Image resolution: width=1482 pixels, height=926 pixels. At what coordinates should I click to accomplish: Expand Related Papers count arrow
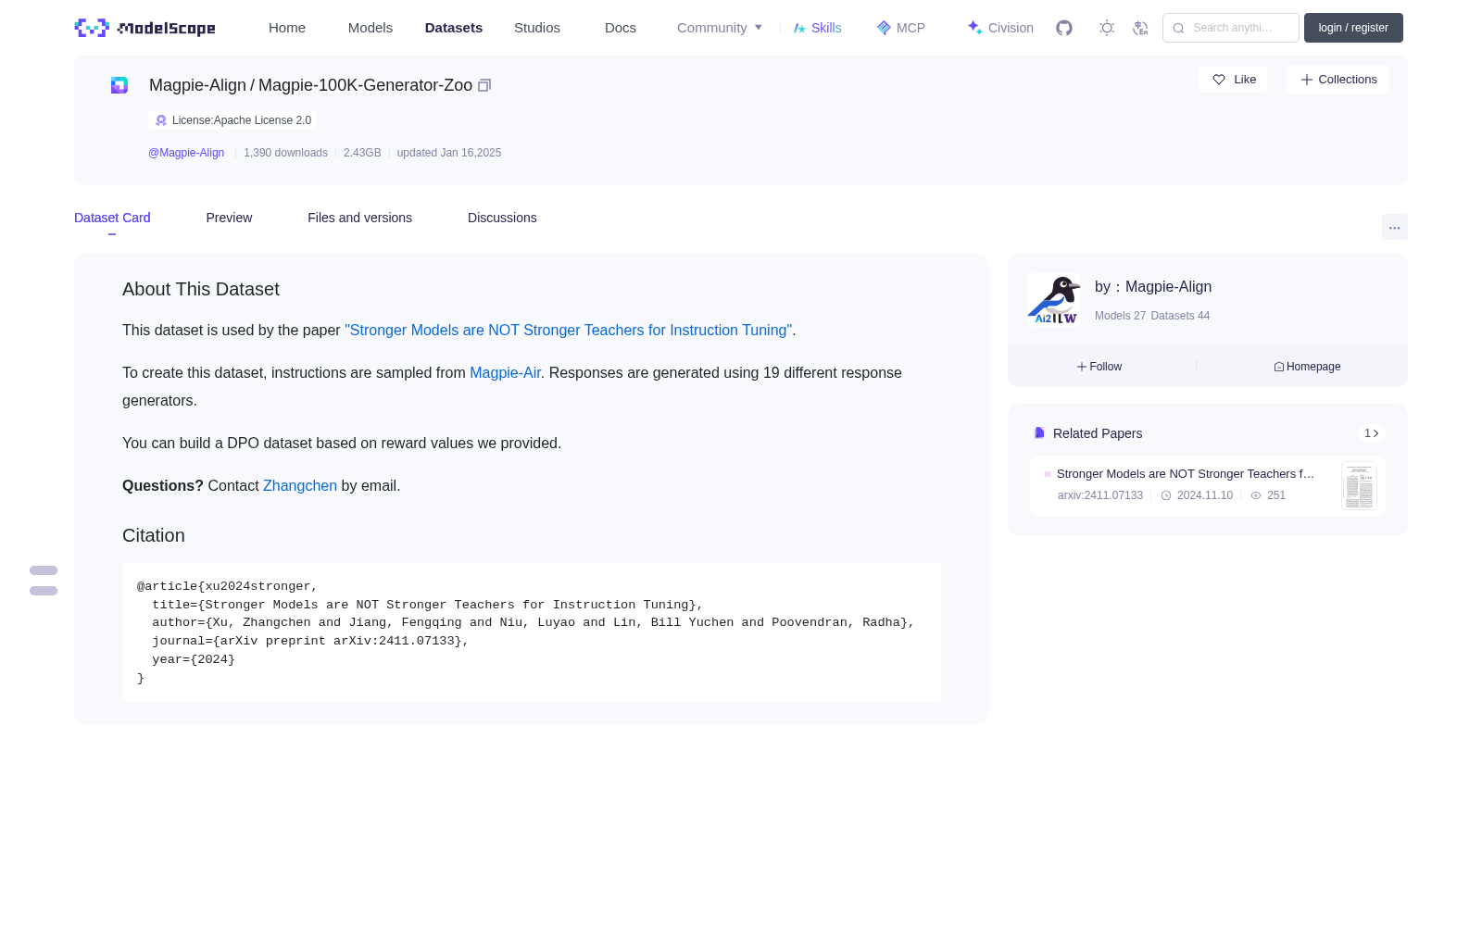(x=1372, y=433)
